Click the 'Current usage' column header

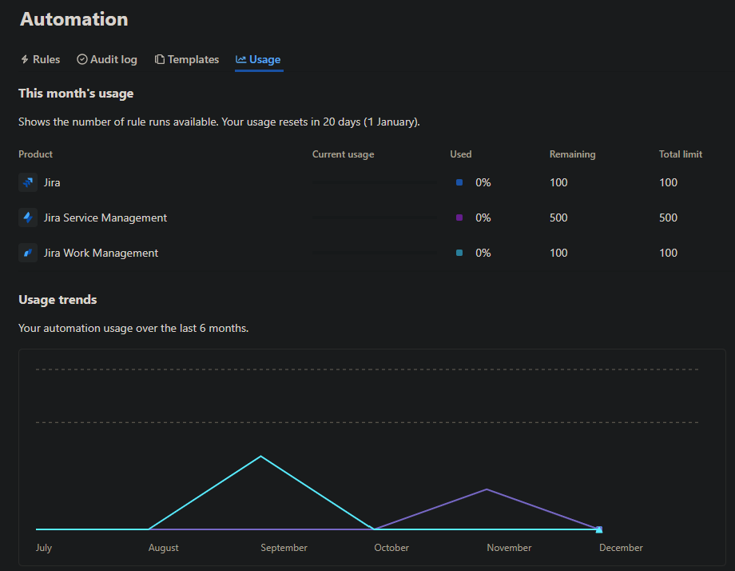point(343,154)
